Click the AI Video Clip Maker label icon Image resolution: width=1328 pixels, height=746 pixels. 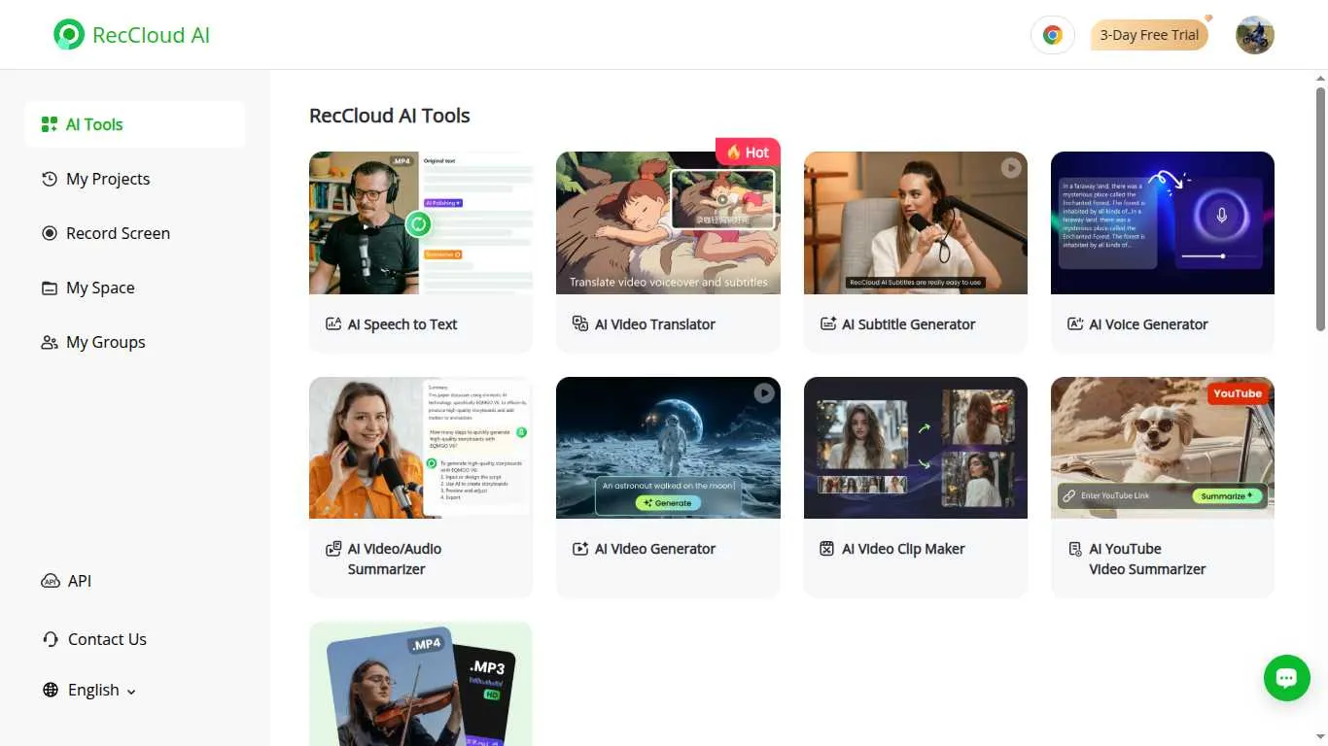click(x=827, y=549)
